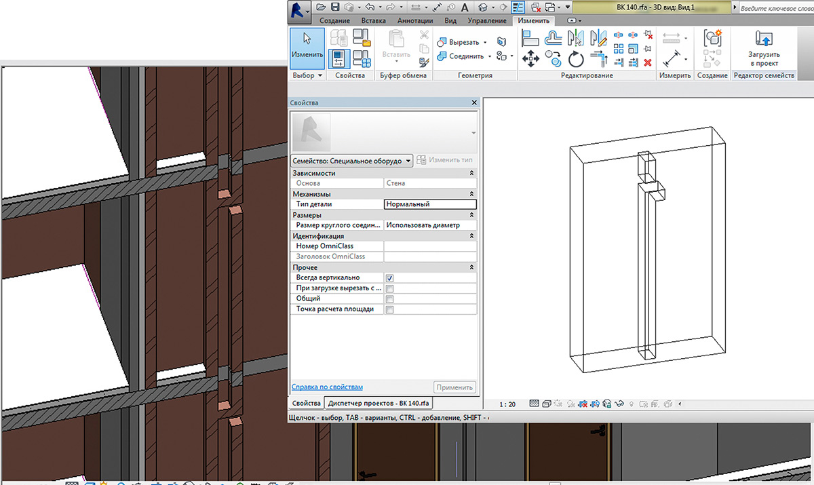Open the default 3D view icon
The height and width of the screenshot is (485, 814).
coord(482,7)
